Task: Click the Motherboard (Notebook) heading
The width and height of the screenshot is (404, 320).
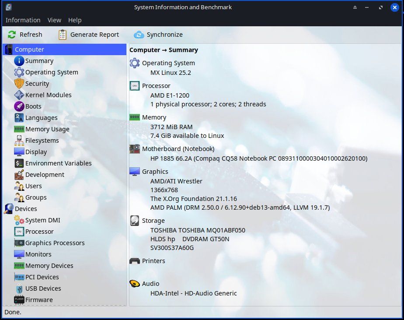Action: [178, 149]
